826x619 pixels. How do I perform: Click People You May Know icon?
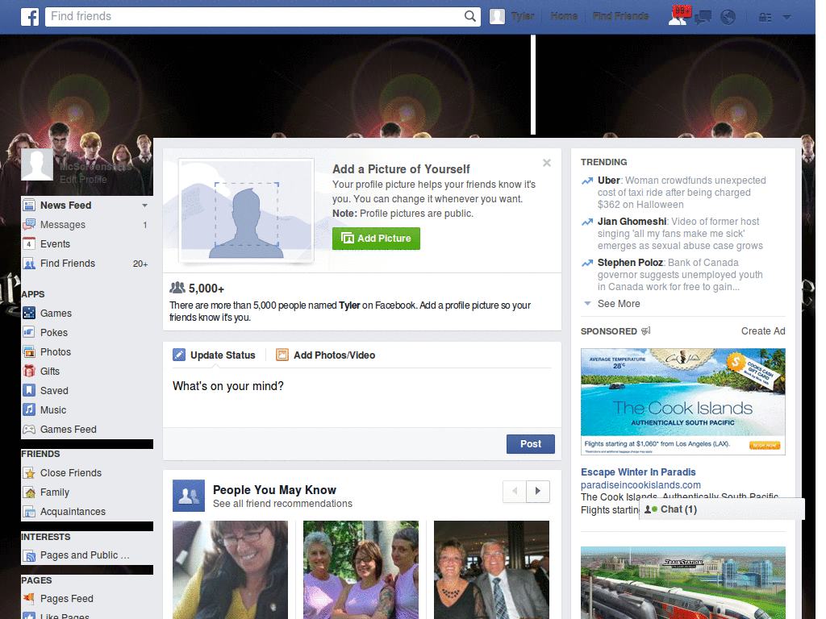tap(189, 496)
